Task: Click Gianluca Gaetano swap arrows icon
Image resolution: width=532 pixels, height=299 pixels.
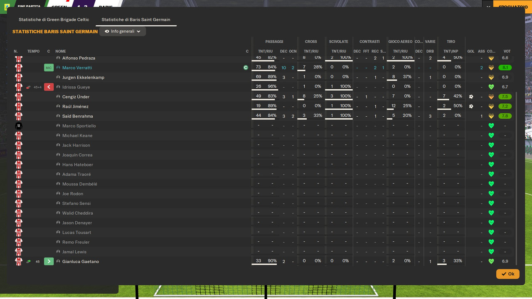Action: pos(28,262)
